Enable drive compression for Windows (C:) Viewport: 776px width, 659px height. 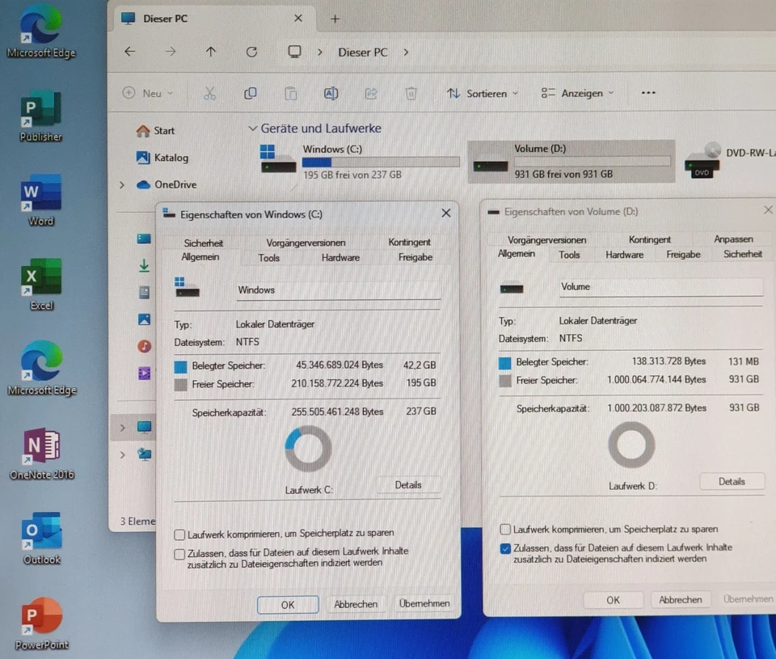coord(179,534)
